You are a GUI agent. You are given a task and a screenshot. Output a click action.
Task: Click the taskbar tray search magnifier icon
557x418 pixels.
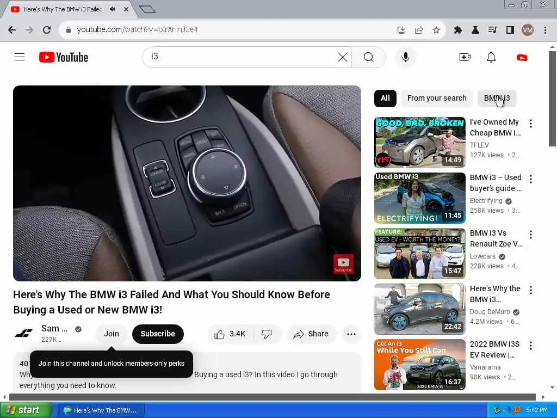pos(517,410)
